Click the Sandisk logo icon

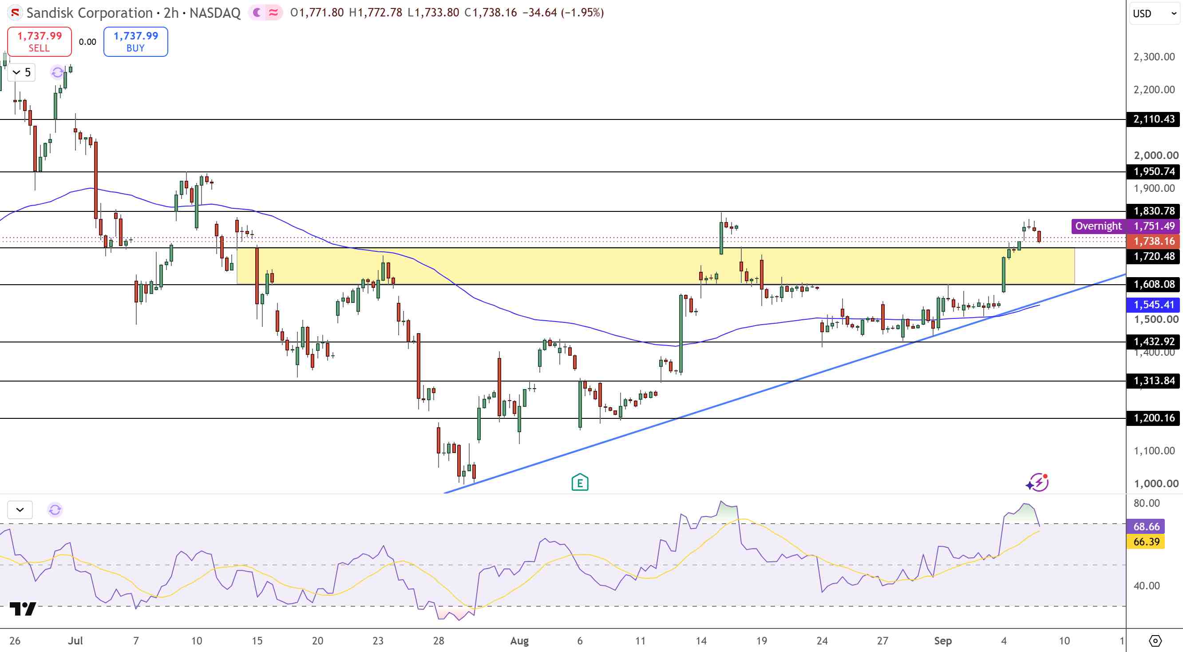pyautogui.click(x=15, y=12)
